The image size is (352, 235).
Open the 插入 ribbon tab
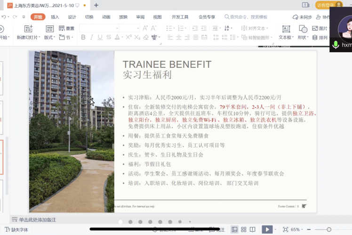[55, 17]
